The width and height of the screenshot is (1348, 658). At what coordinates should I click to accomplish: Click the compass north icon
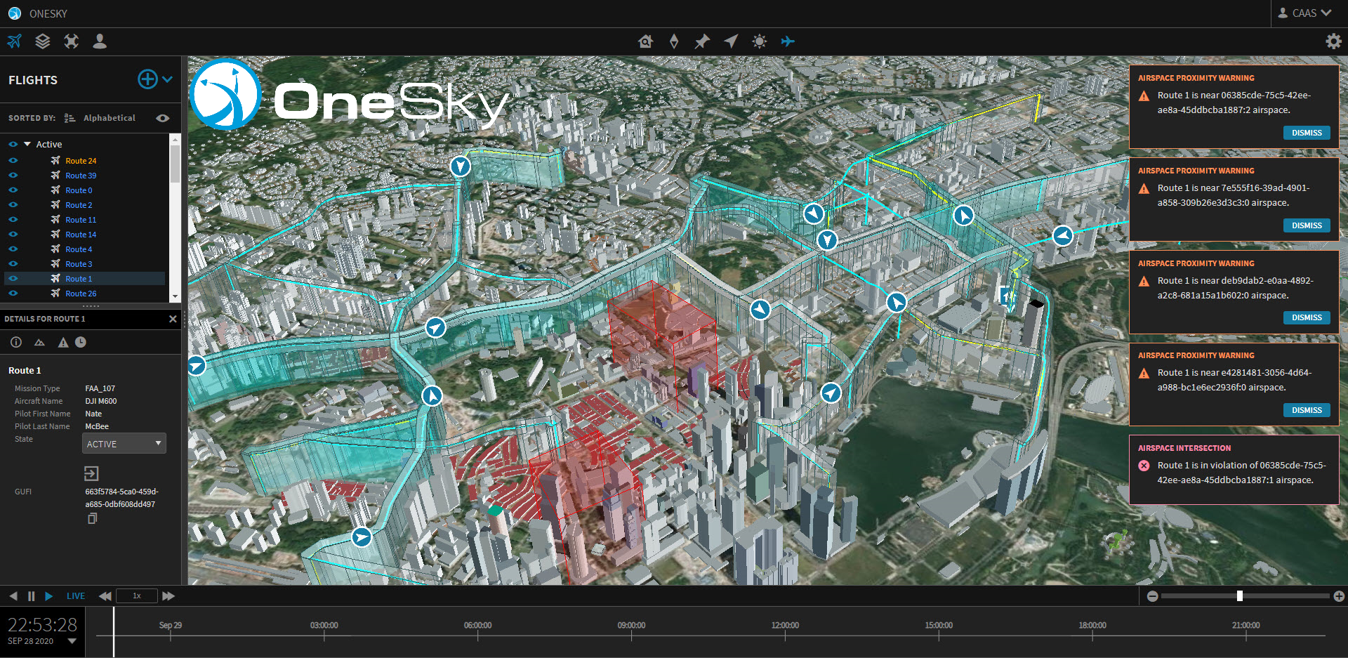[x=674, y=41]
